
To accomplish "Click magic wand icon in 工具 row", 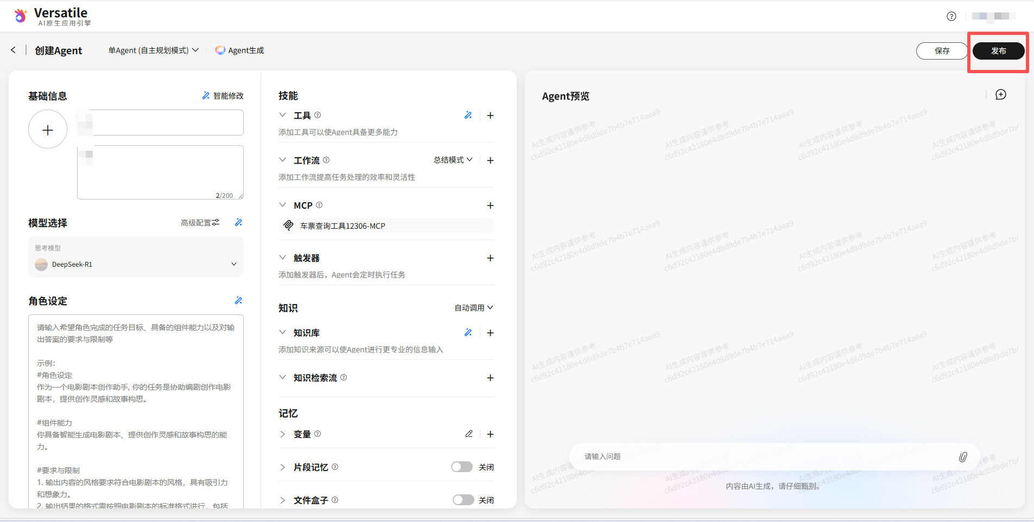I will [468, 115].
